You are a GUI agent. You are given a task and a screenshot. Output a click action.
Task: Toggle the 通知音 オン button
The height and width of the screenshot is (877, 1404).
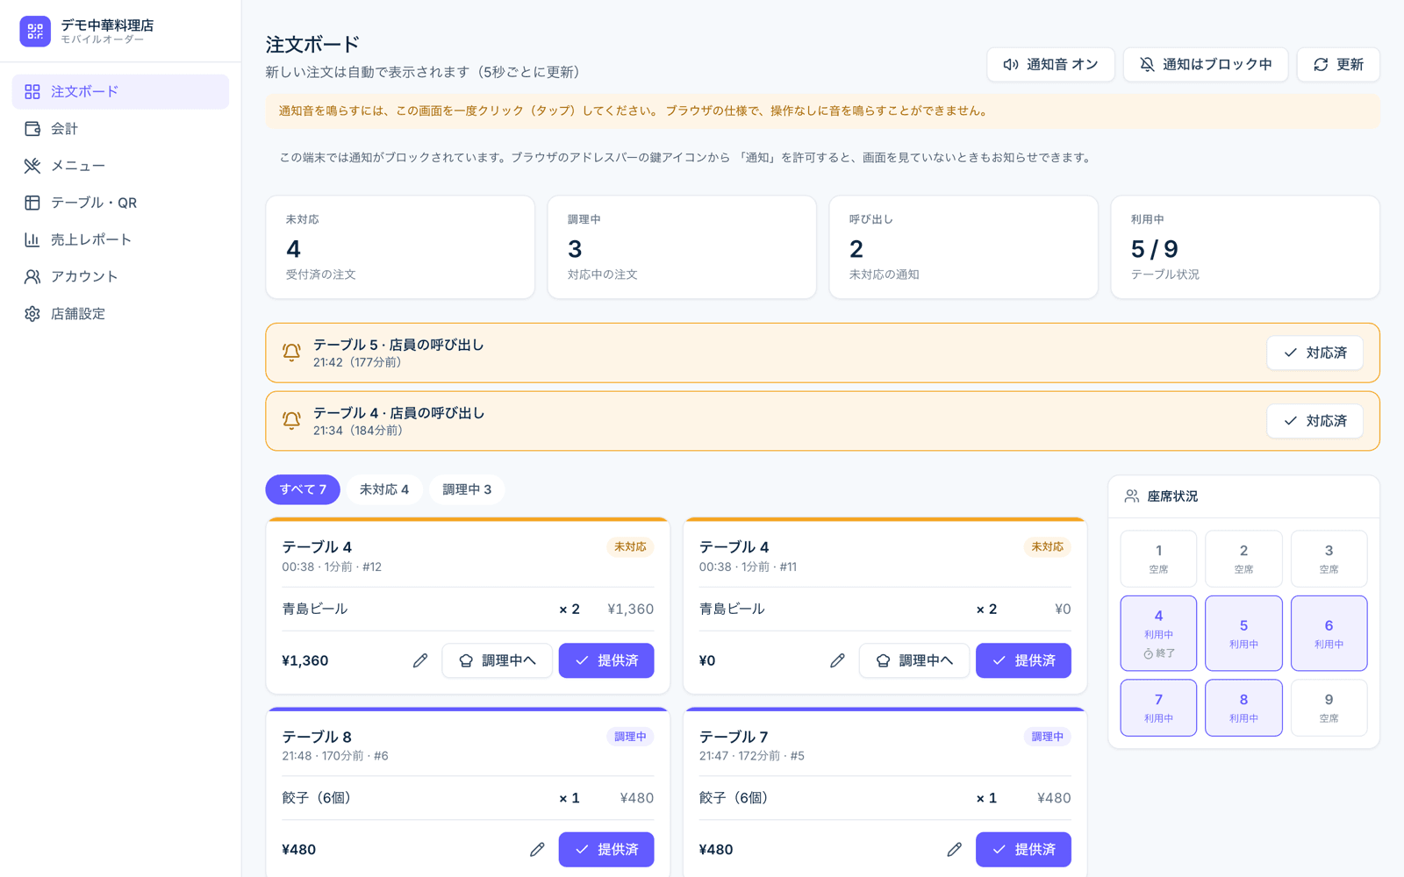point(1050,65)
